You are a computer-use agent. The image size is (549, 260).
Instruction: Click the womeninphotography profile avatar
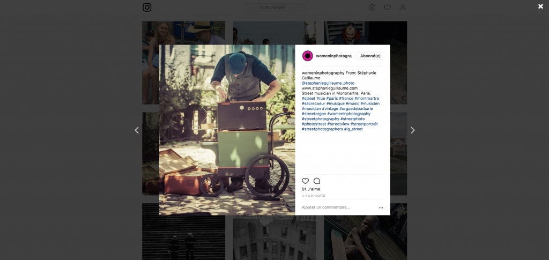[x=307, y=56]
